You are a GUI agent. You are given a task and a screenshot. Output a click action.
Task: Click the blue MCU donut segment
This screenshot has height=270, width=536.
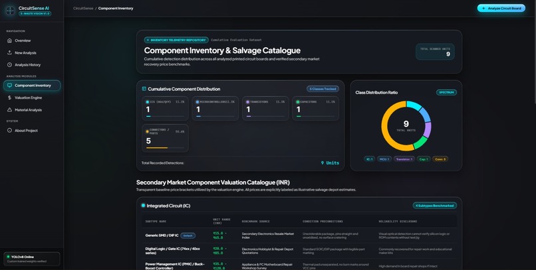click(425, 115)
